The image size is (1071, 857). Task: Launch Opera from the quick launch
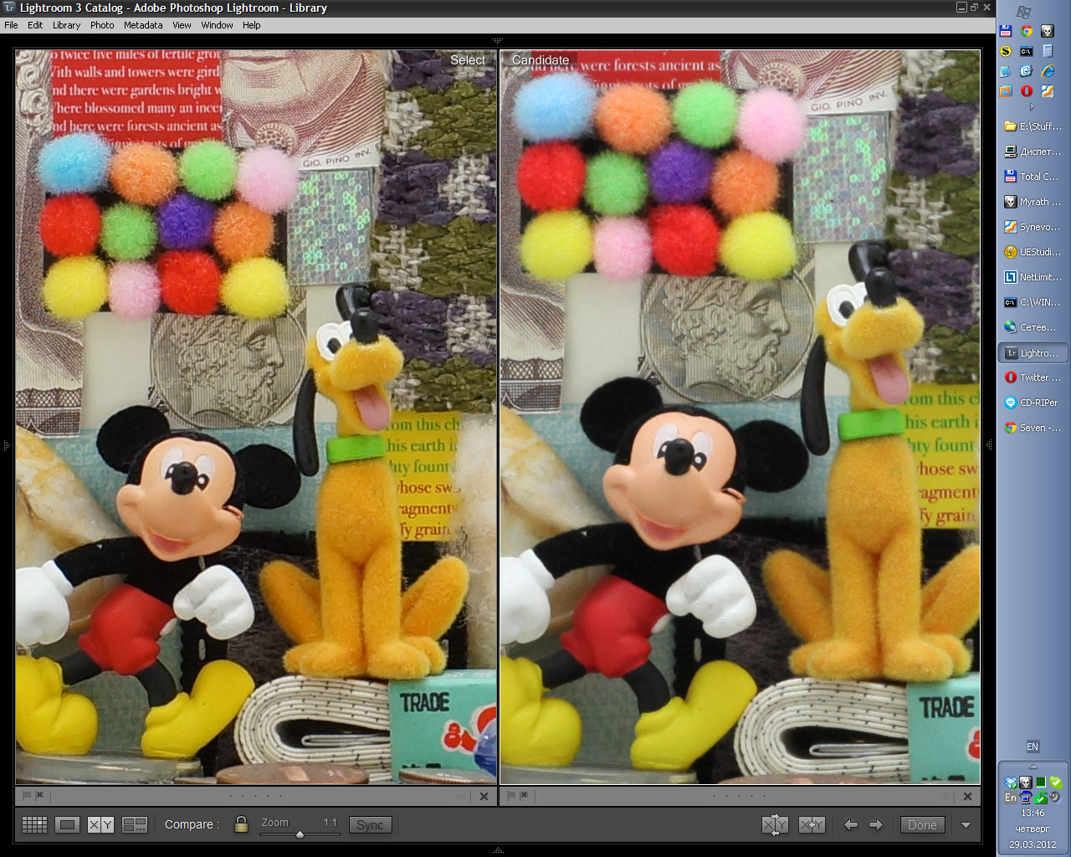[x=1027, y=91]
